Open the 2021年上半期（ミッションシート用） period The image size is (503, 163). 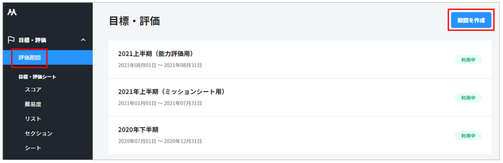click(171, 92)
